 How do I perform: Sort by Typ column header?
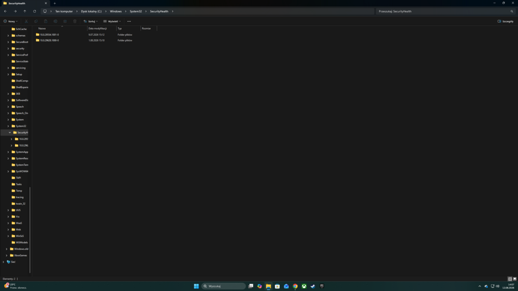tap(128, 28)
